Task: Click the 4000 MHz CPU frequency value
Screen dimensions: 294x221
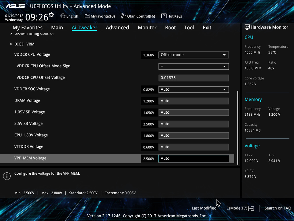Action: [x=252, y=52]
